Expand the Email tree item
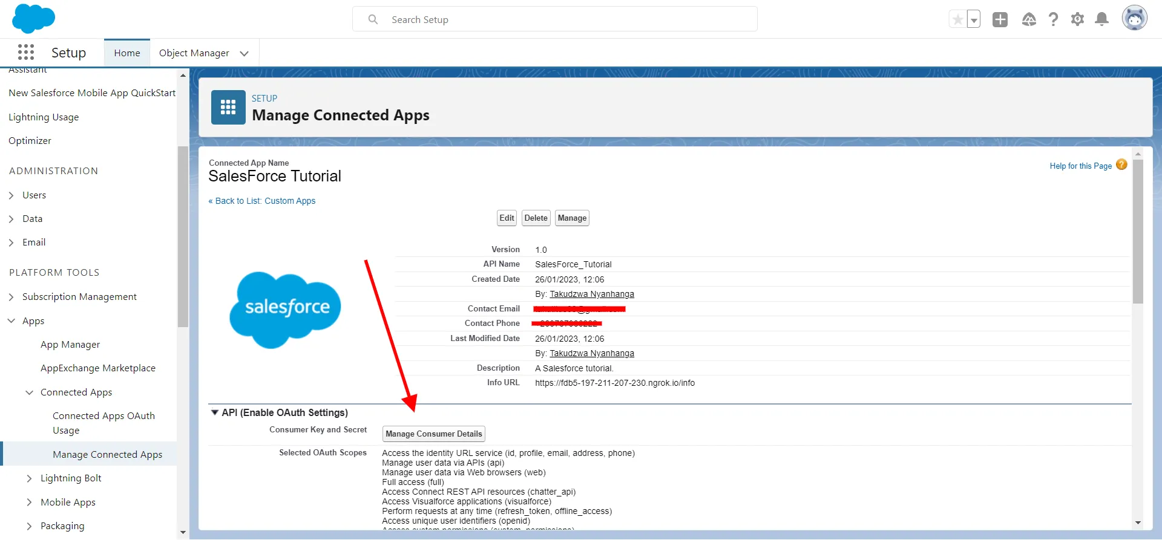Screen dimensions: 1162x540 (x=11, y=242)
